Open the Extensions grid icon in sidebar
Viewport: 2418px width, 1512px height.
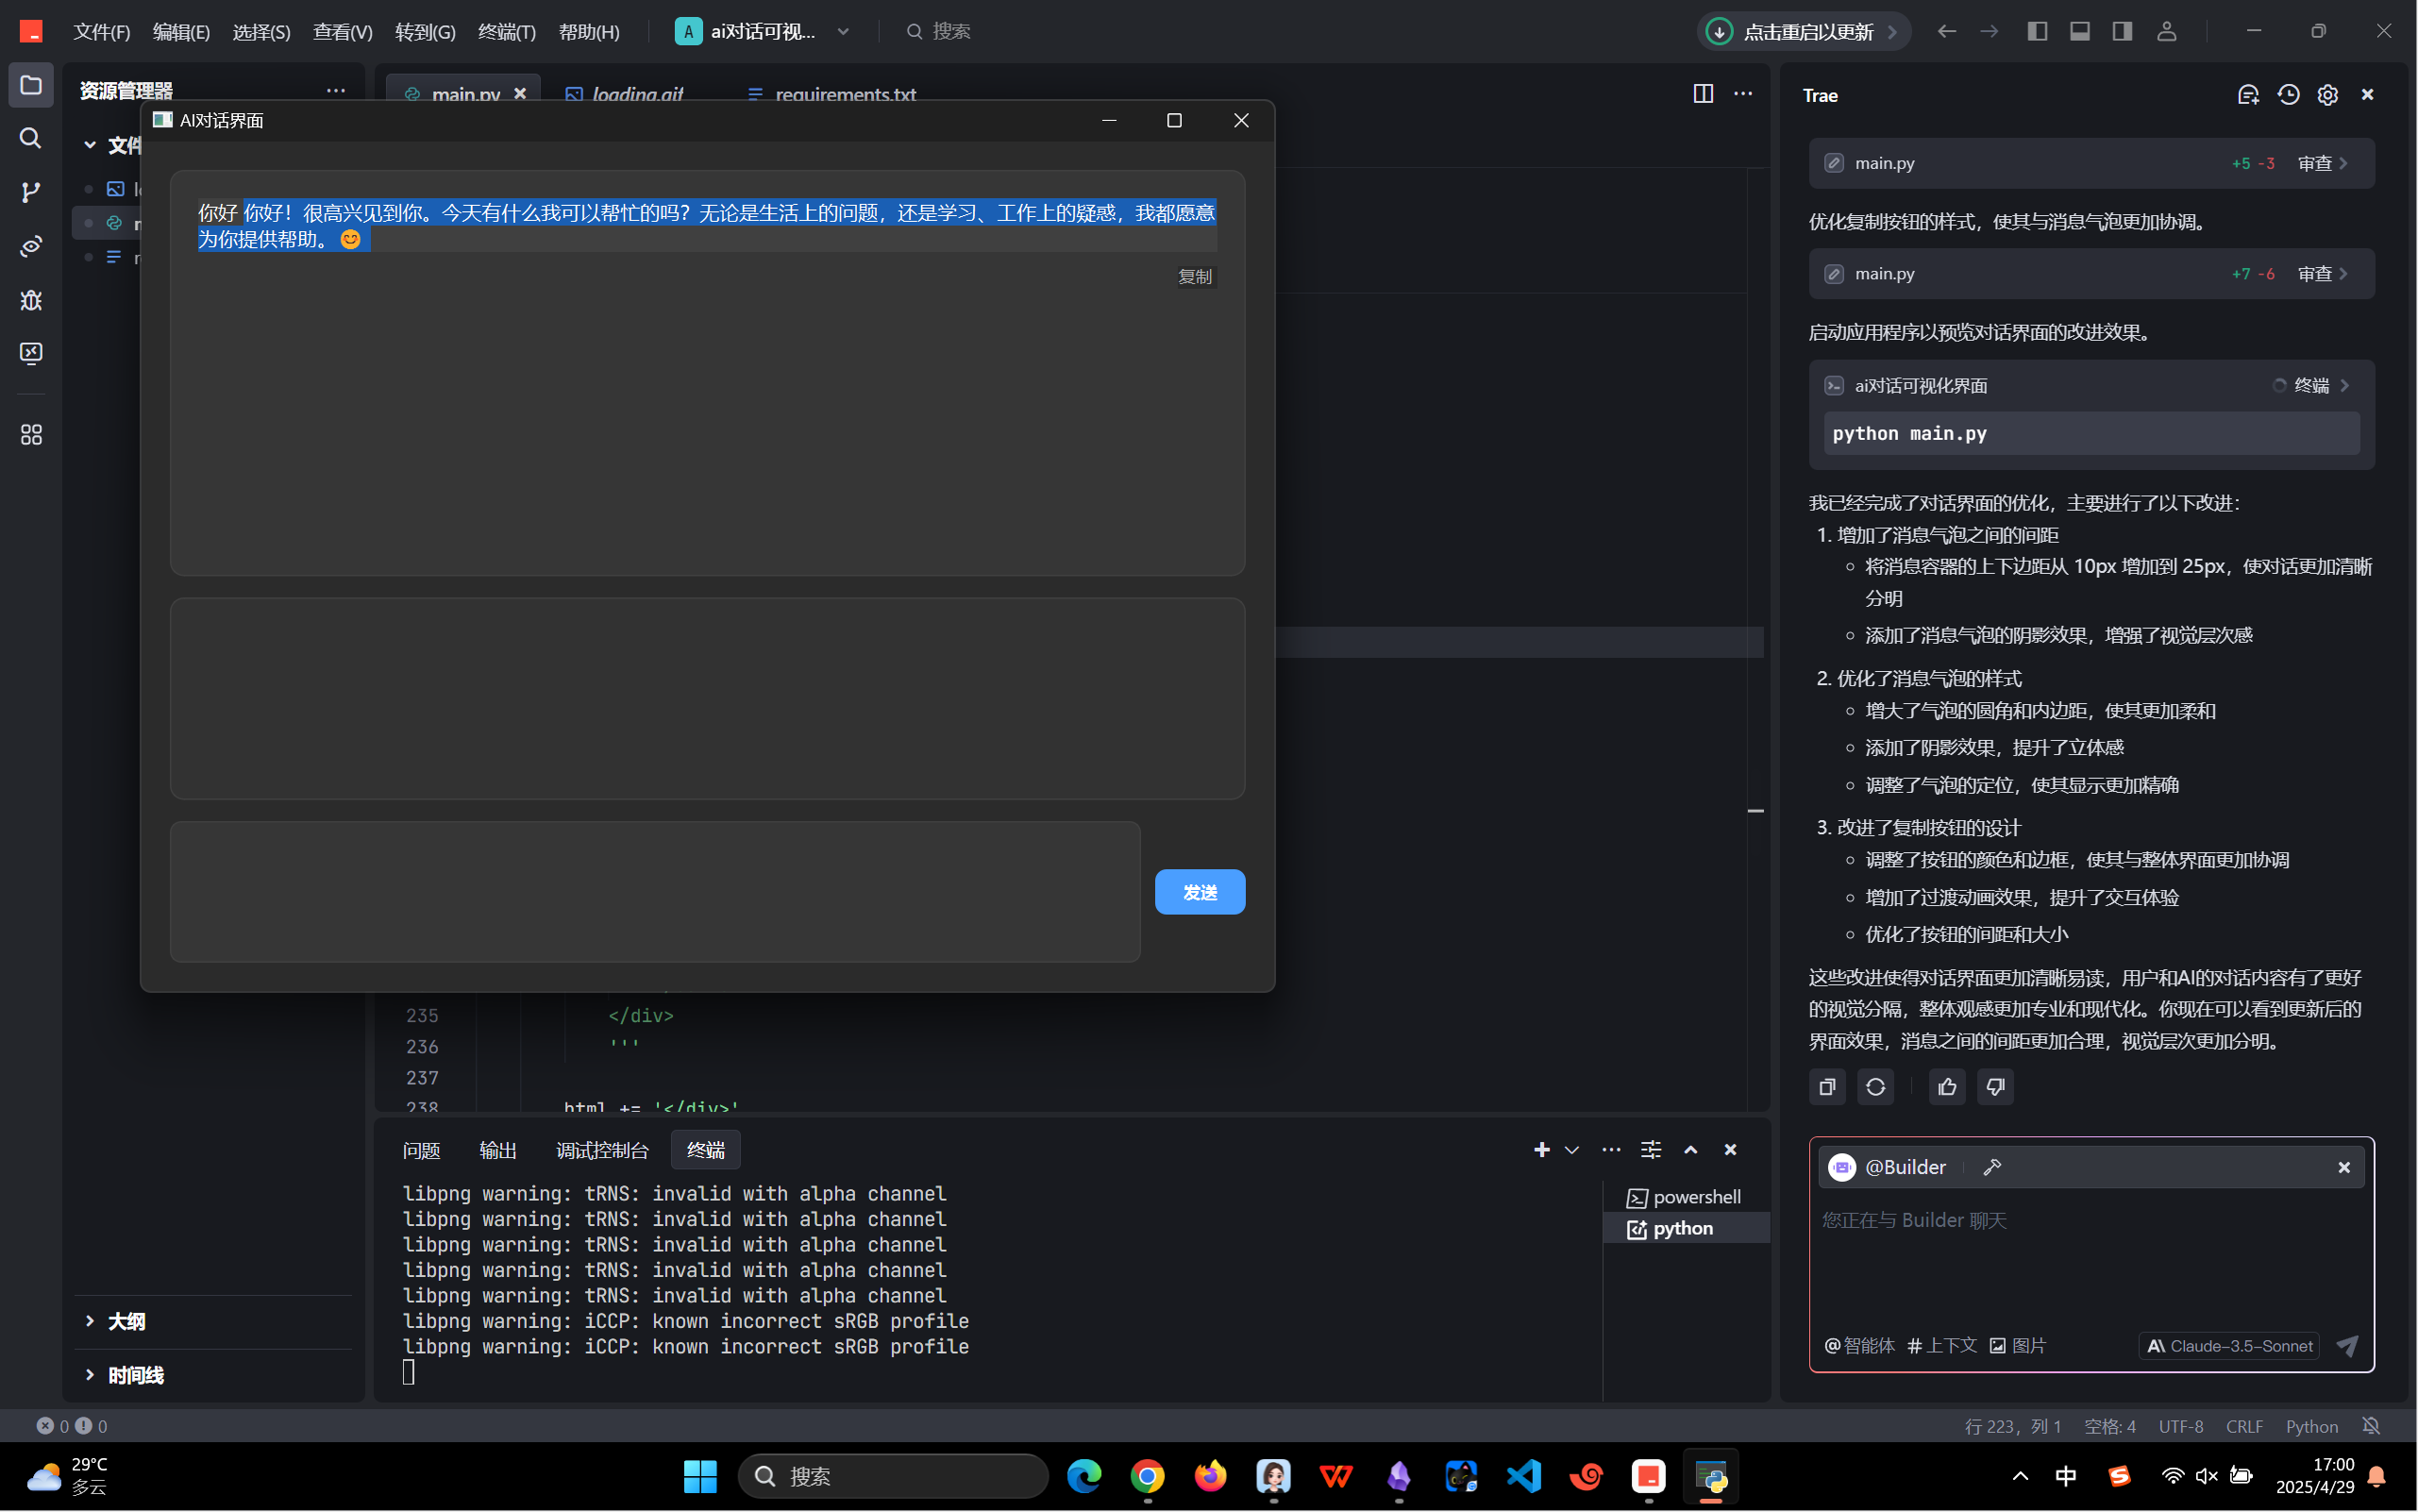tap(31, 434)
